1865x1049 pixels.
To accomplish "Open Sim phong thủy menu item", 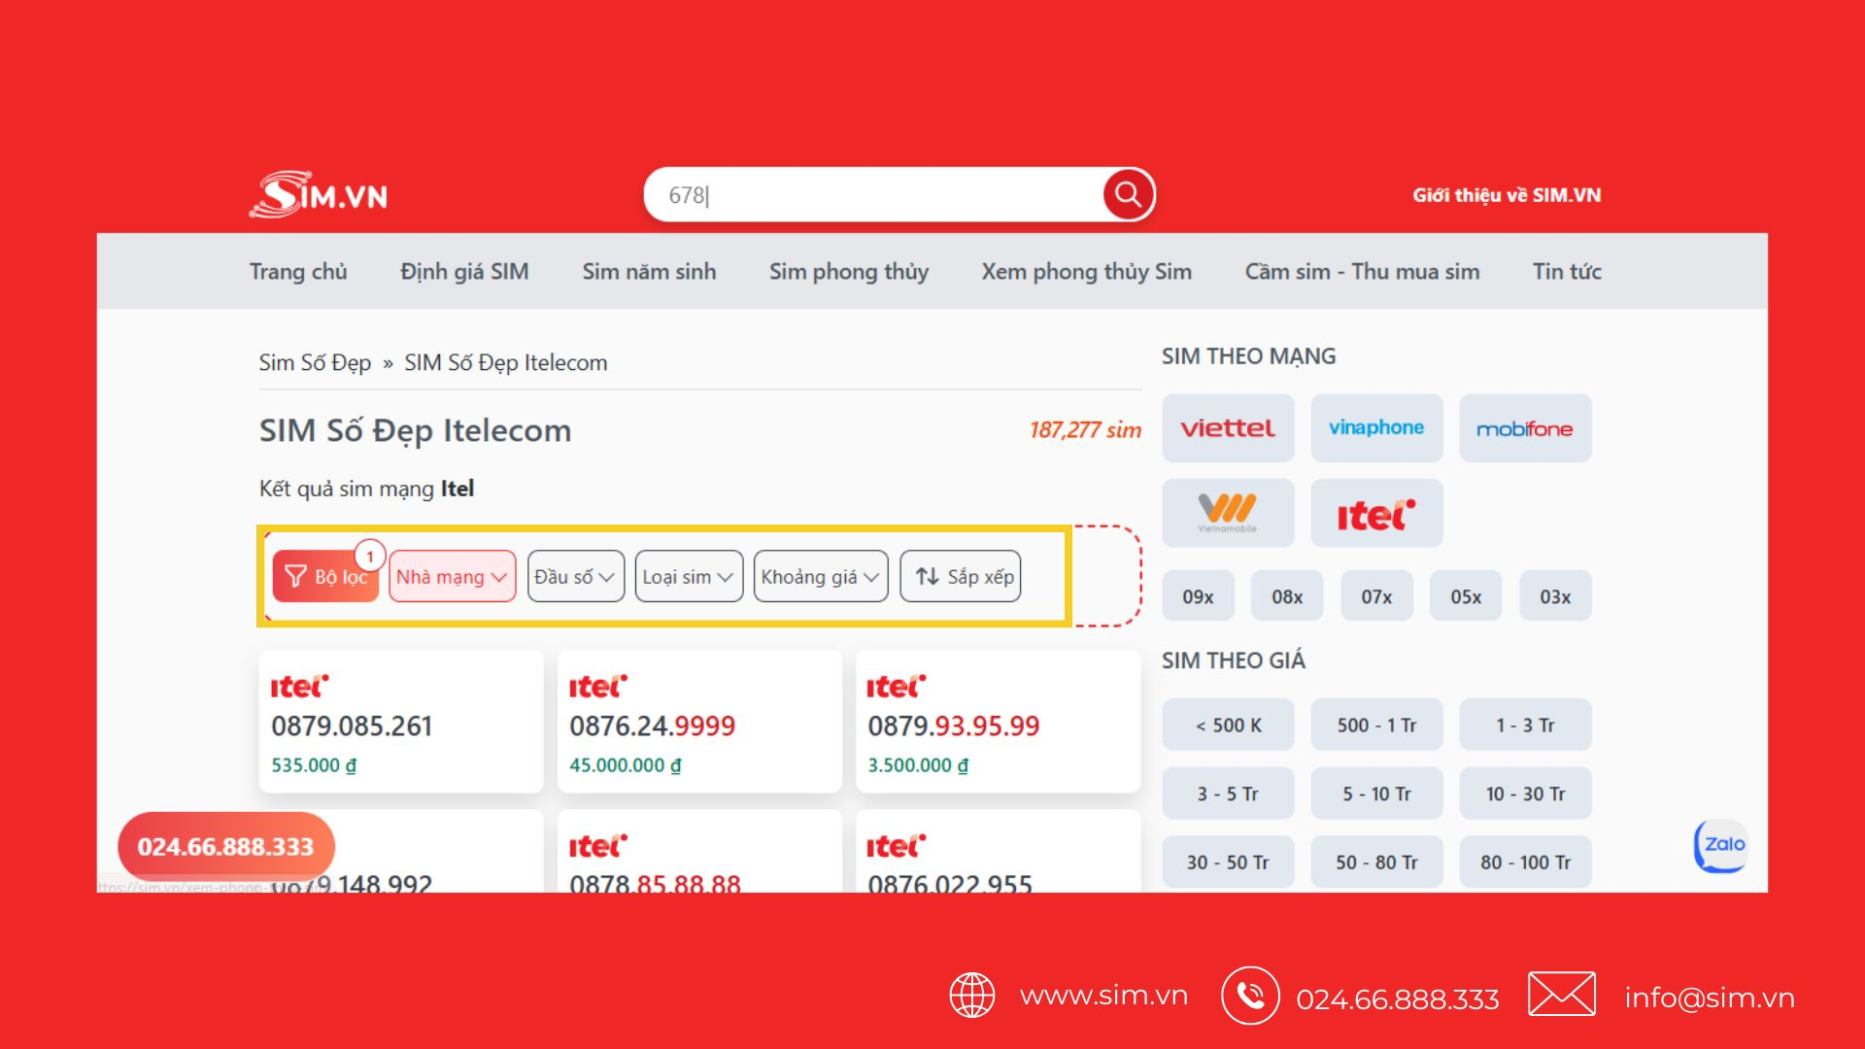I will [x=849, y=272].
